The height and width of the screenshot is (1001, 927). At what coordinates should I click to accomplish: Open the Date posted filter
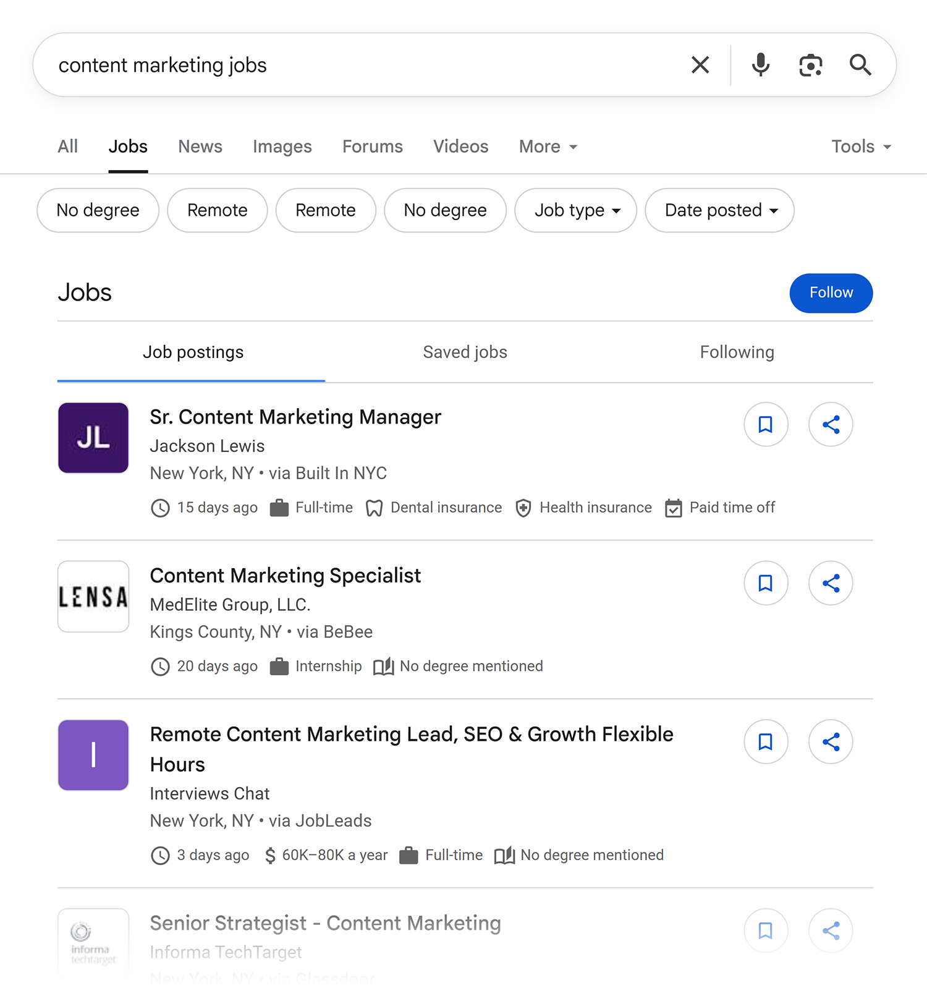pyautogui.click(x=720, y=210)
